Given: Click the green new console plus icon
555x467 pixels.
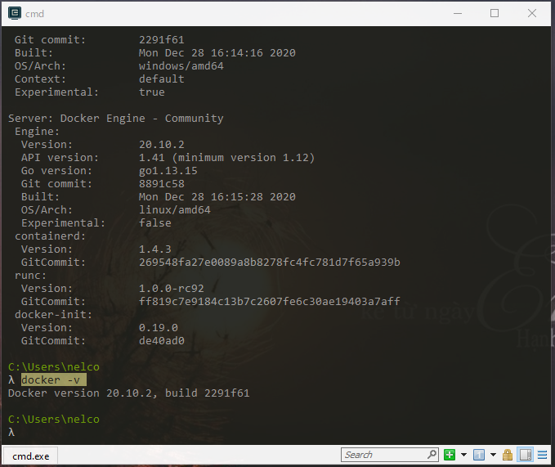Looking at the screenshot, I should pos(450,455).
